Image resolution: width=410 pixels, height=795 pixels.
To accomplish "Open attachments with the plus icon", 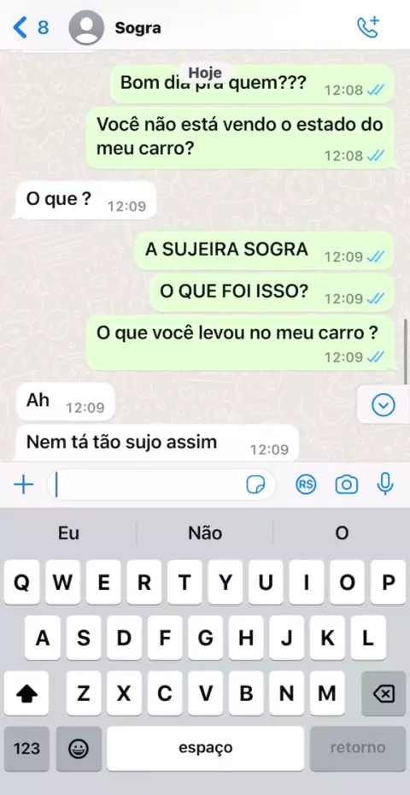I will pos(23,486).
